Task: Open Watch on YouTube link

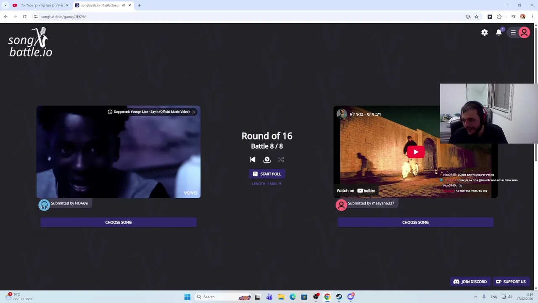Action: point(356,191)
